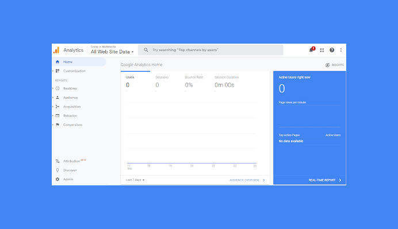Image resolution: width=398 pixels, height=229 pixels.
Task: Click the No data available text
Action: point(291,141)
